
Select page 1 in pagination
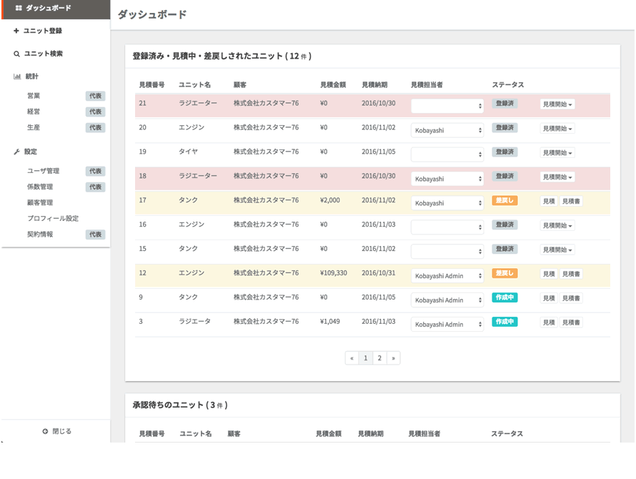pos(365,358)
